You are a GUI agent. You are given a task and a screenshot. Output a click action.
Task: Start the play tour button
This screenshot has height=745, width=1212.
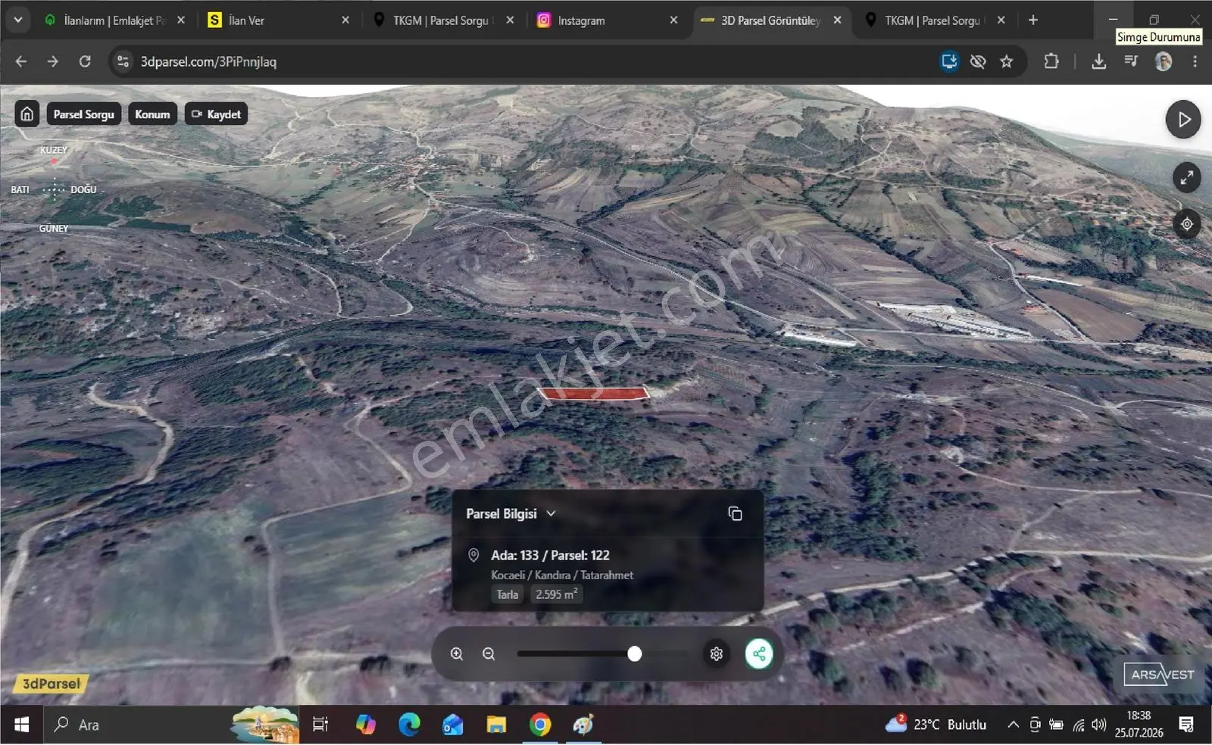click(1183, 120)
